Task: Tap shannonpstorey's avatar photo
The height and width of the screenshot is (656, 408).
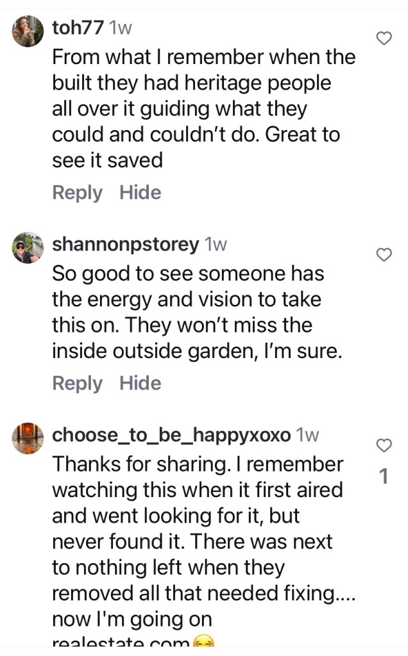Action: 28,247
